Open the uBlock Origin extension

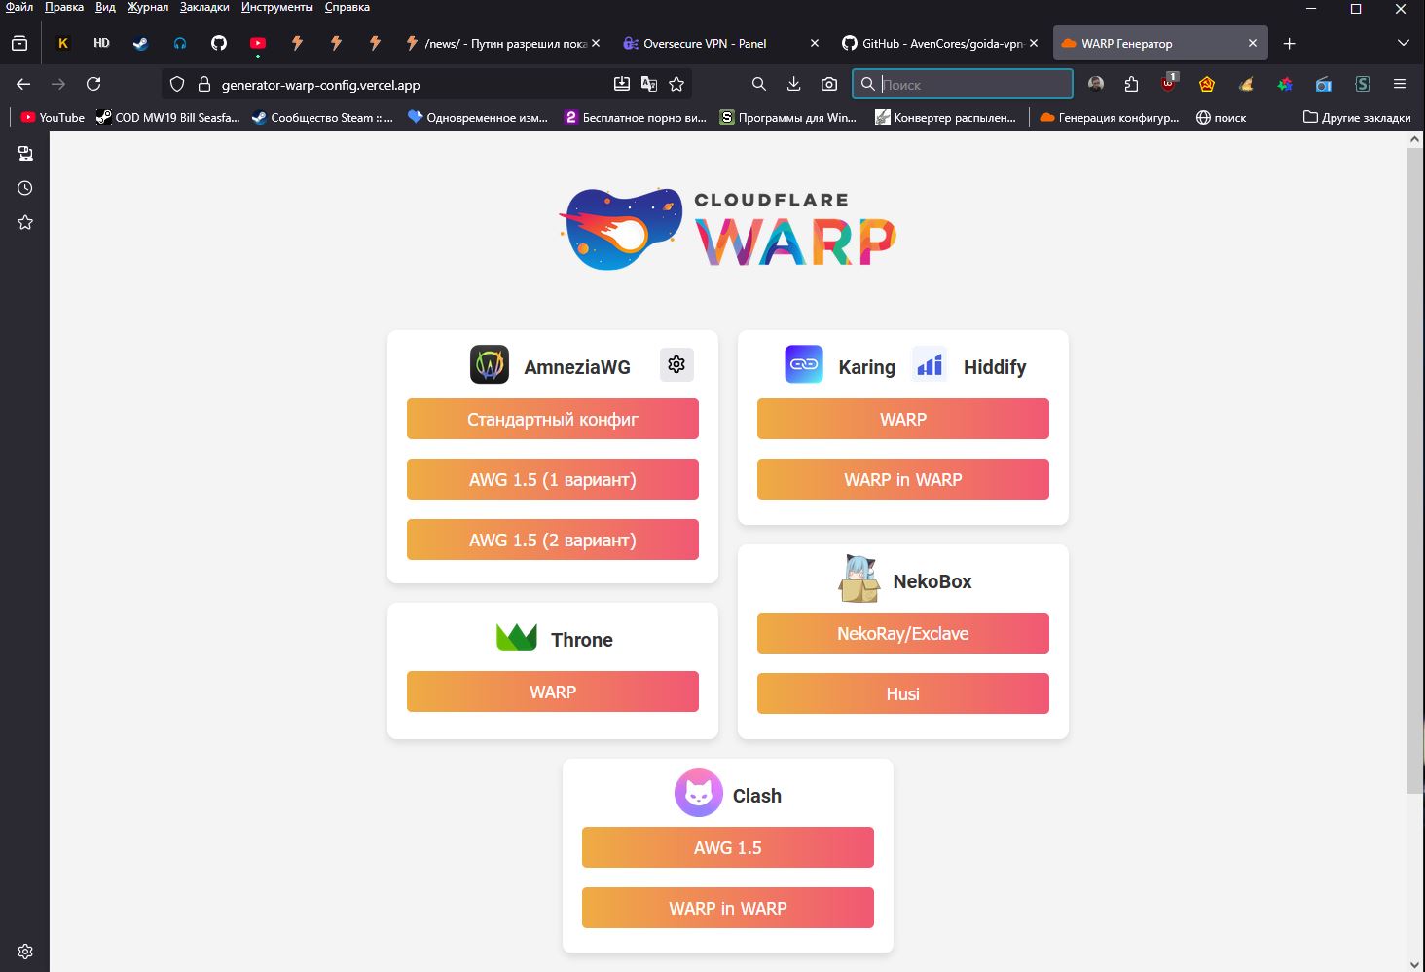(x=1169, y=83)
